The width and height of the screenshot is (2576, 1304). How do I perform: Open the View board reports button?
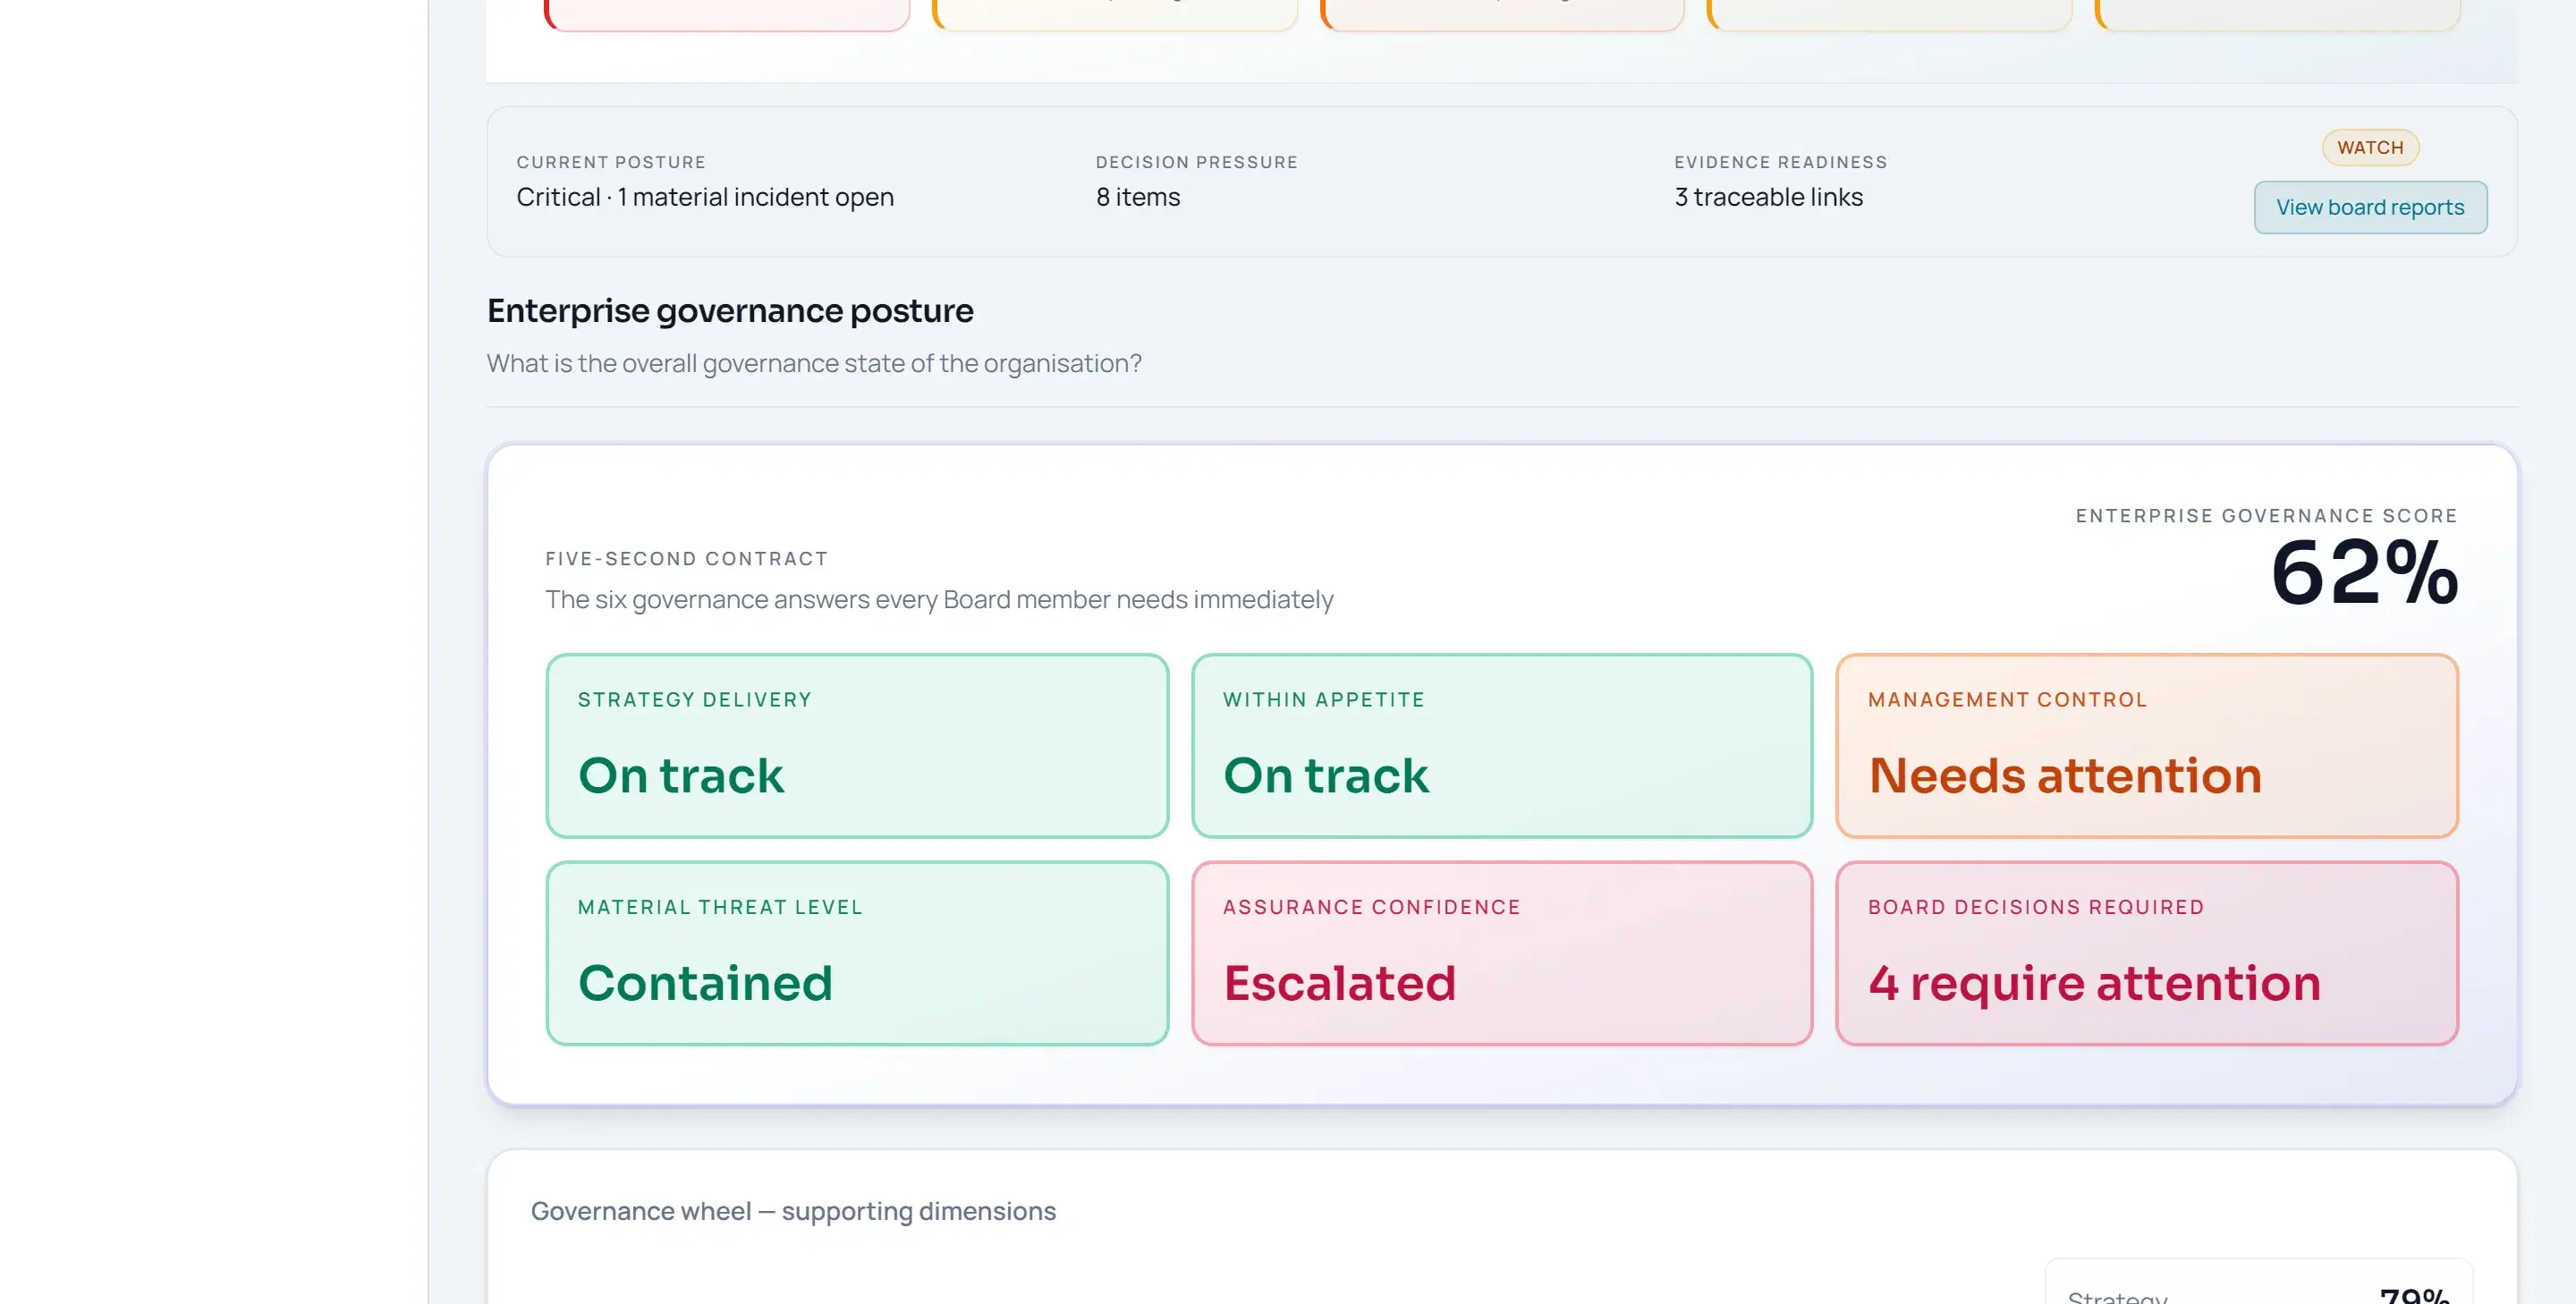(x=2370, y=207)
